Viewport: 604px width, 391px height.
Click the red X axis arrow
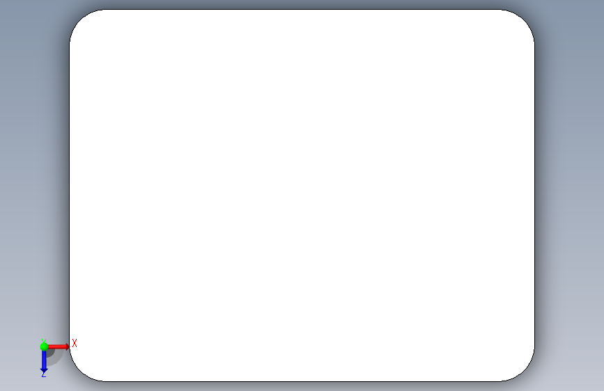tap(59, 346)
